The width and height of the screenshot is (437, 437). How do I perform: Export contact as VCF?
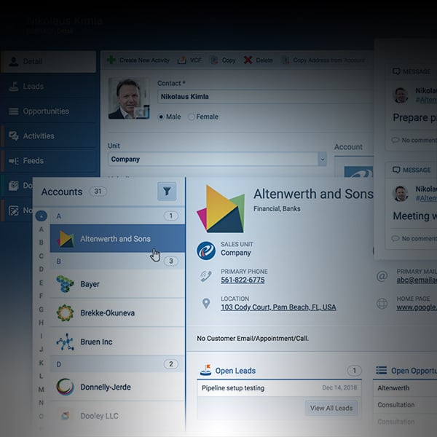pos(189,60)
